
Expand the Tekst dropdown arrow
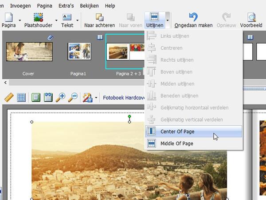tap(78, 20)
